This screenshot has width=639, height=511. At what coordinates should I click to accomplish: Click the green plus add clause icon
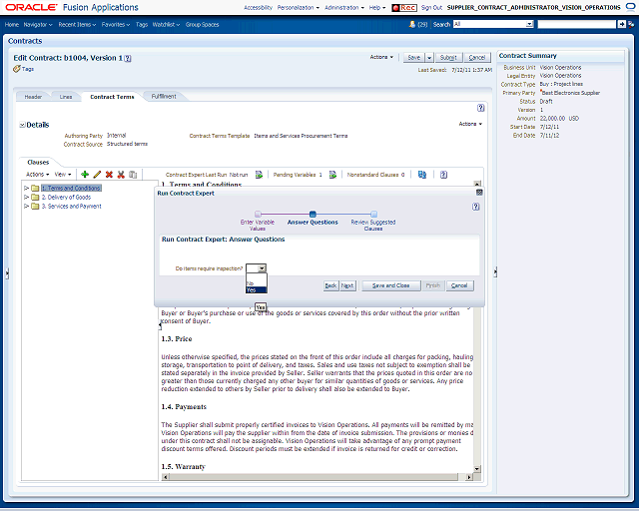click(85, 175)
